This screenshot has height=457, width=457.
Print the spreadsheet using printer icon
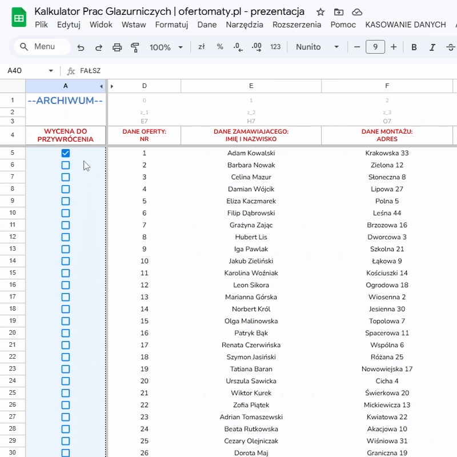click(x=117, y=47)
